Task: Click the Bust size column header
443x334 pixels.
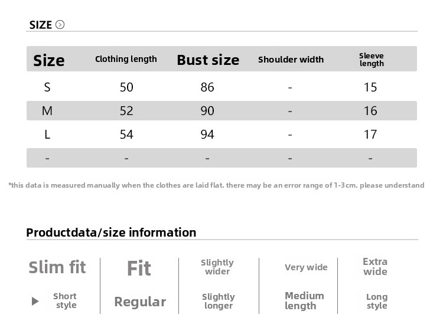Action: [x=208, y=60]
